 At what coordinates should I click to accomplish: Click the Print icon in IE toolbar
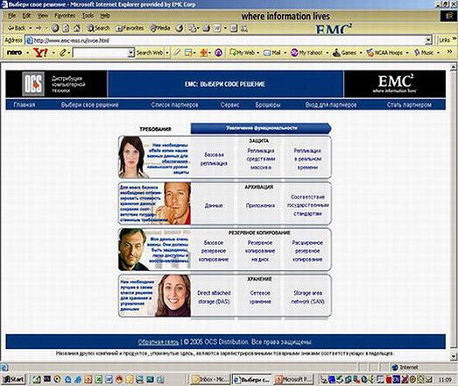[207, 28]
